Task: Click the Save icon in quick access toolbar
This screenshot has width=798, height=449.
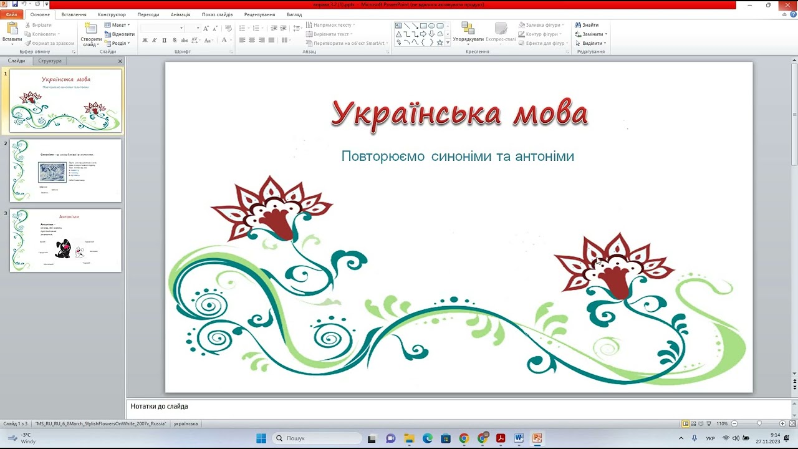Action: 15,4
